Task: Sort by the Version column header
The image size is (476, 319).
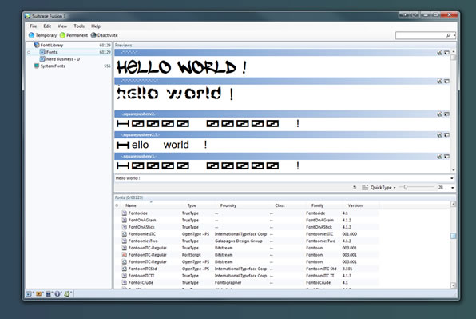Action: [355, 205]
